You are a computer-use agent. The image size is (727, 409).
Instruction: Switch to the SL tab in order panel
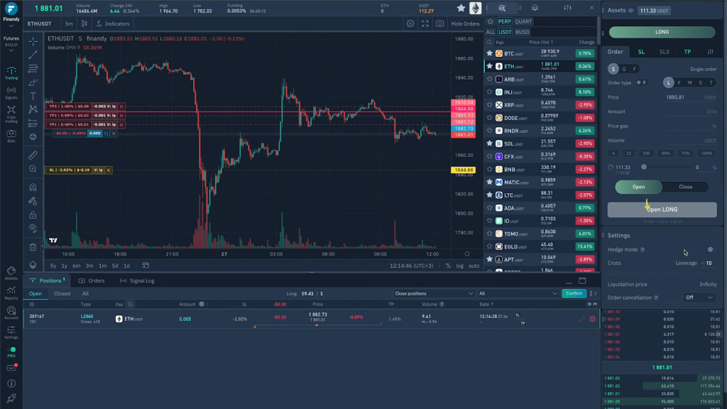(641, 52)
